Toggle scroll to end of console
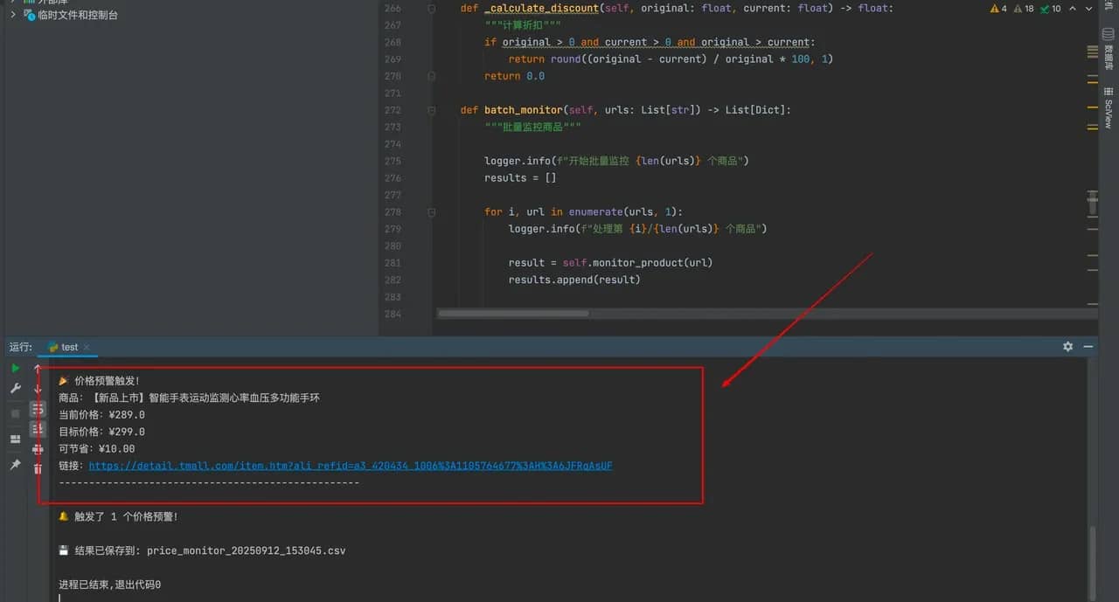 point(38,429)
